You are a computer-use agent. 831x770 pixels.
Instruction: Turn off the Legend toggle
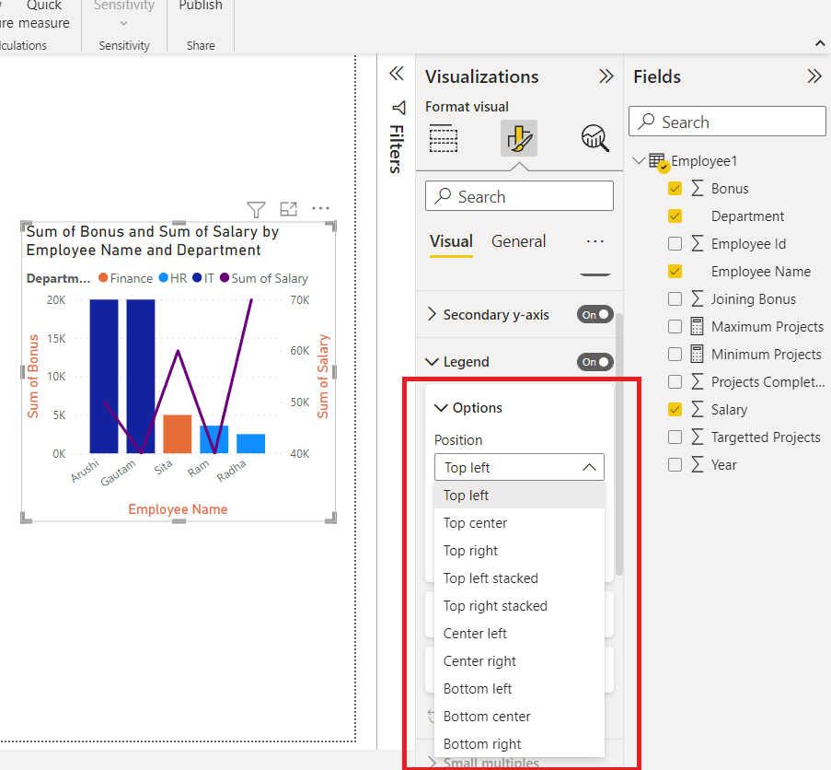point(595,362)
